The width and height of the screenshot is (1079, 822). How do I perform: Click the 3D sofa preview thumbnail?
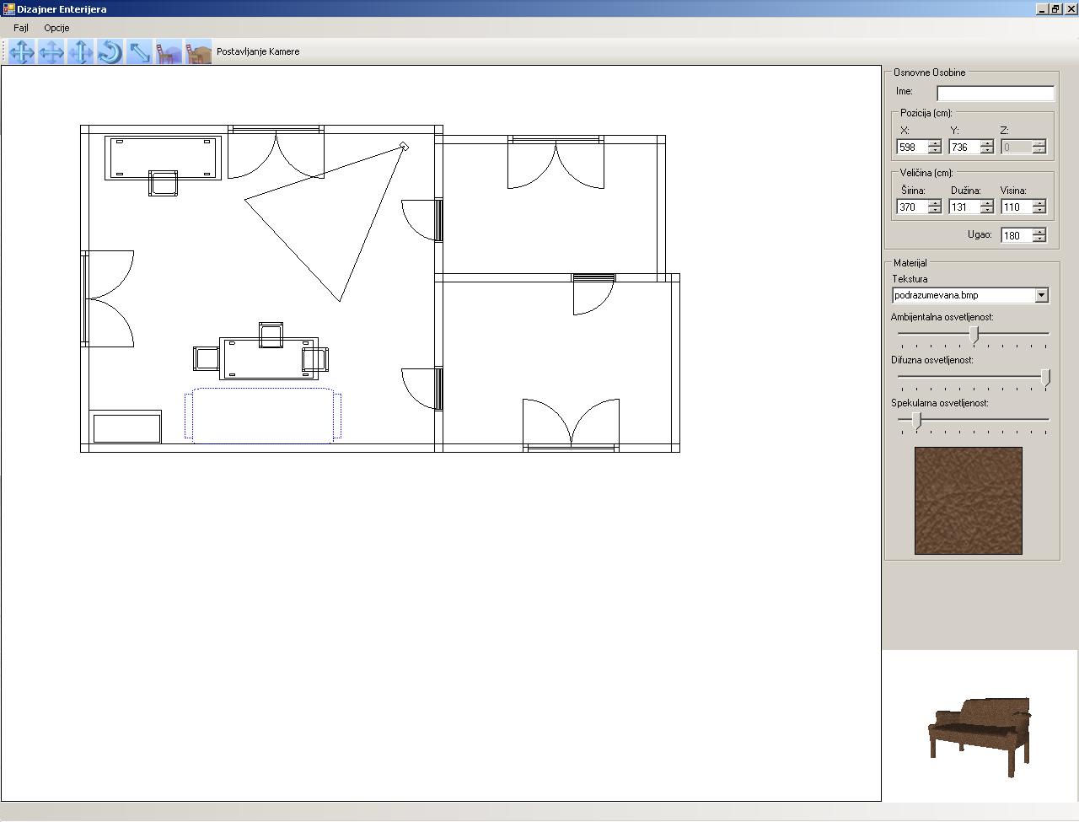[980, 732]
